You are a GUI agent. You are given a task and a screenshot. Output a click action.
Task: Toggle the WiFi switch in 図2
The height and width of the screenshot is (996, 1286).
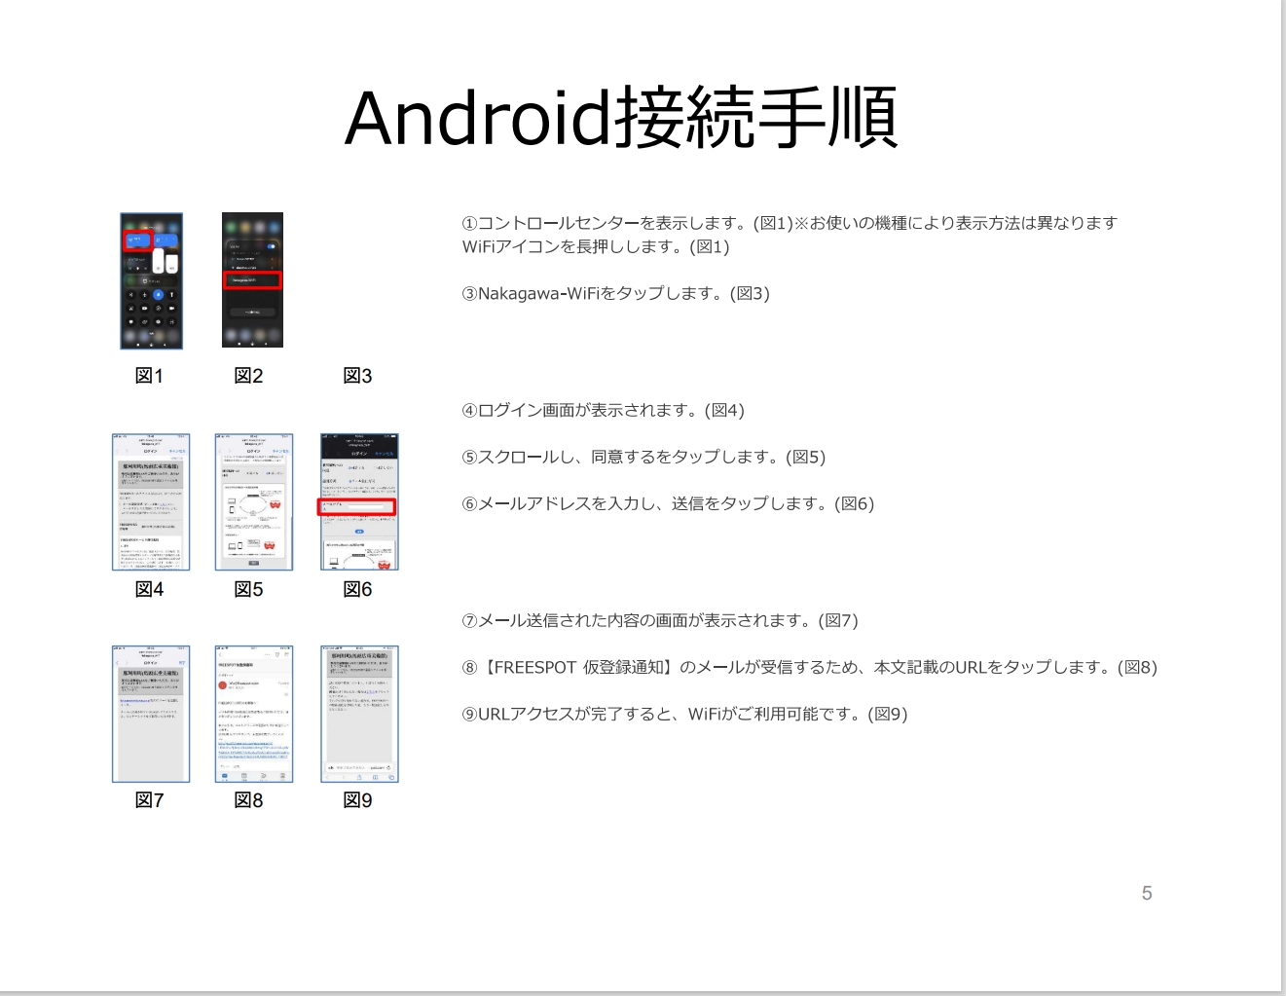tap(272, 246)
